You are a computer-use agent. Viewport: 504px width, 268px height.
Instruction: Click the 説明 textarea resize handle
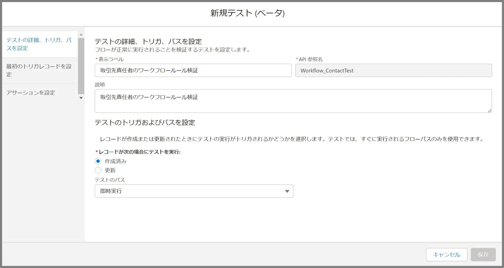tap(489, 111)
